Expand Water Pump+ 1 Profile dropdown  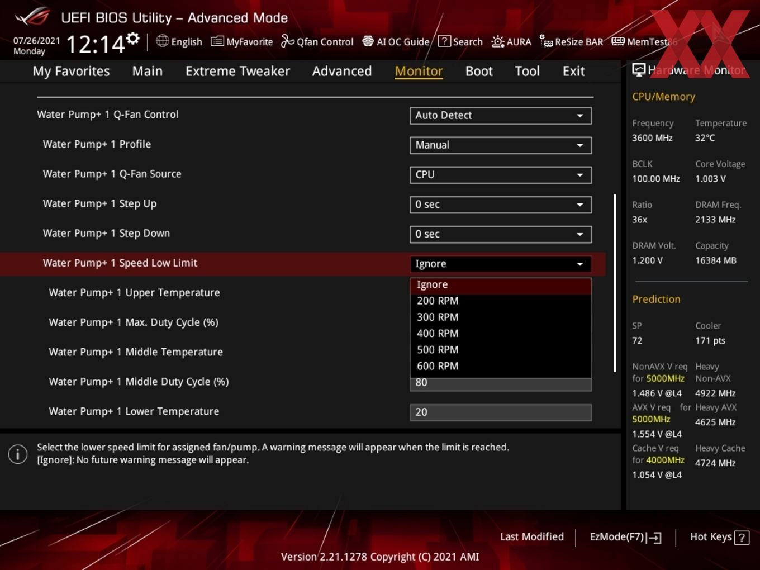click(501, 145)
